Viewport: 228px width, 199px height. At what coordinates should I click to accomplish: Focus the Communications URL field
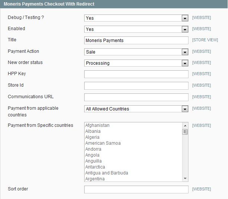[136, 97]
